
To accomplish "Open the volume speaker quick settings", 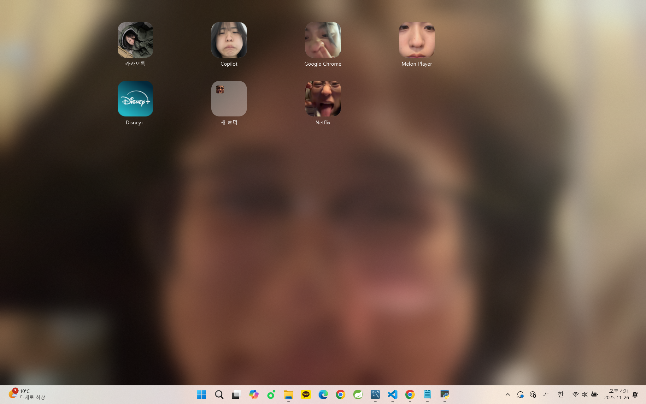I will (584, 395).
